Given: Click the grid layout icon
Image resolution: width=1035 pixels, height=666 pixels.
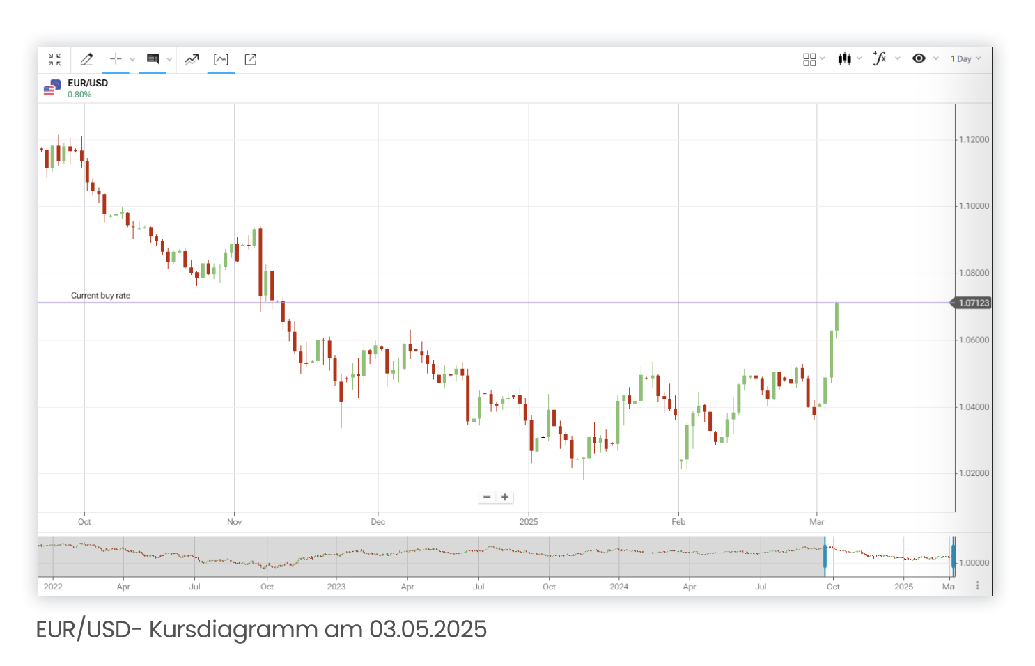Looking at the screenshot, I should [x=809, y=59].
